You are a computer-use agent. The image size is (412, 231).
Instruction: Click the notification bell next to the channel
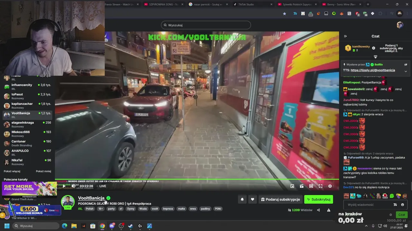coord(242,199)
